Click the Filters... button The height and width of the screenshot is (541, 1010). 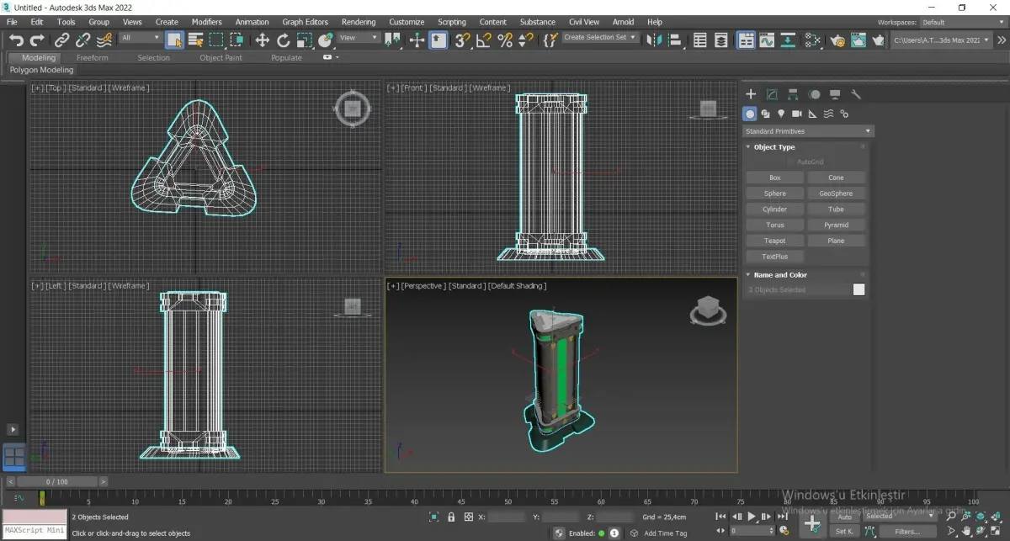[906, 532]
